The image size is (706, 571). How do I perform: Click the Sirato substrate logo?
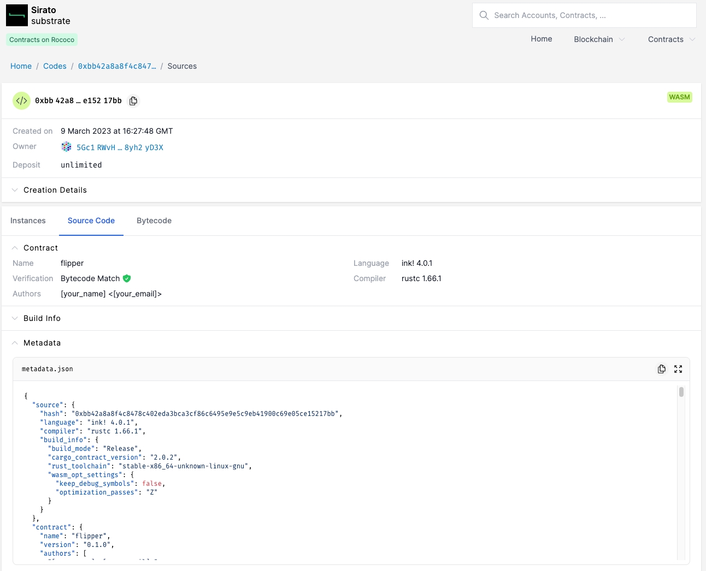[x=17, y=15]
